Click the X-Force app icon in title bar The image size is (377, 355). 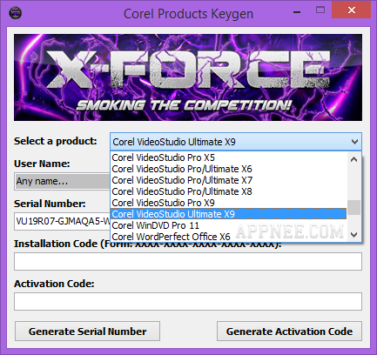tap(16, 13)
